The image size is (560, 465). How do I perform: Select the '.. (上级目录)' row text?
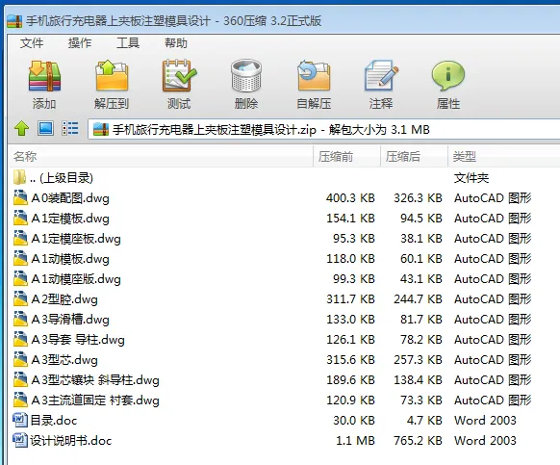pyautogui.click(x=62, y=178)
